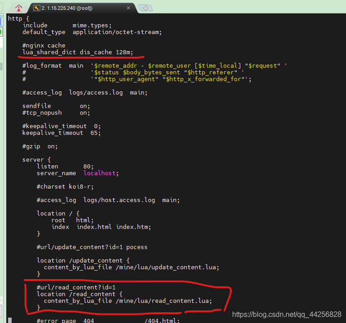Click the '#error_page 404' line
This screenshot has width=346, height=323.
coord(108,321)
